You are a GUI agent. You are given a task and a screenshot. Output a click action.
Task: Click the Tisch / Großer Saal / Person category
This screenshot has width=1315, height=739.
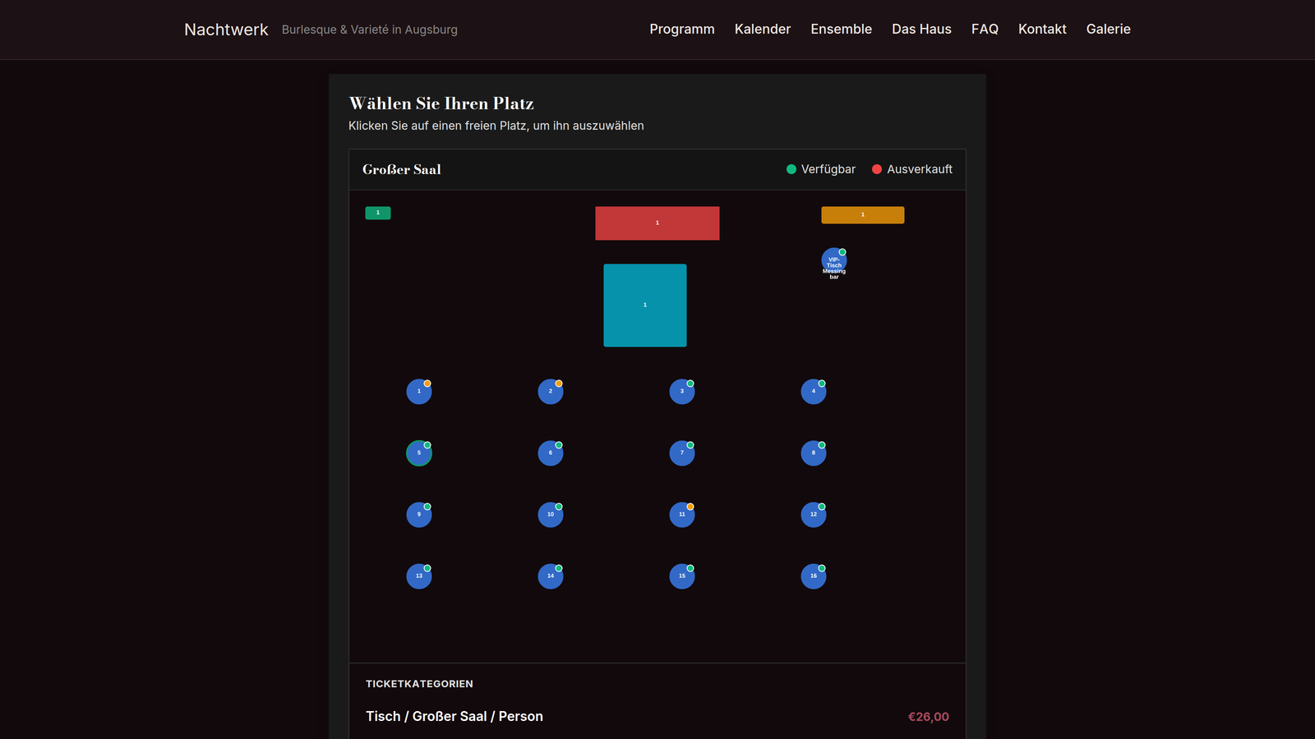(454, 716)
